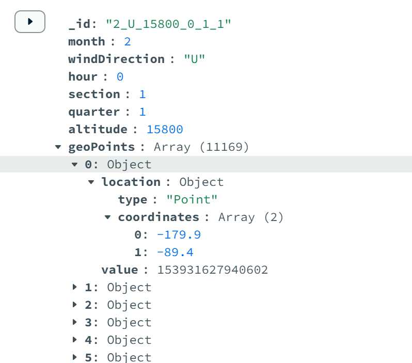
Task: Collapse geoPoints item 0 Object
Action: (75, 165)
